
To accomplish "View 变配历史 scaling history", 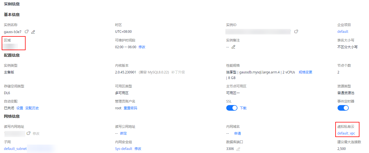I will [x=32, y=108].
